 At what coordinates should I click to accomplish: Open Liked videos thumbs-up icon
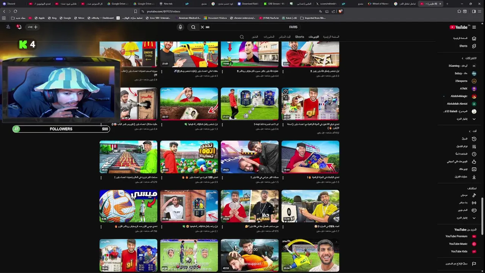(474, 162)
